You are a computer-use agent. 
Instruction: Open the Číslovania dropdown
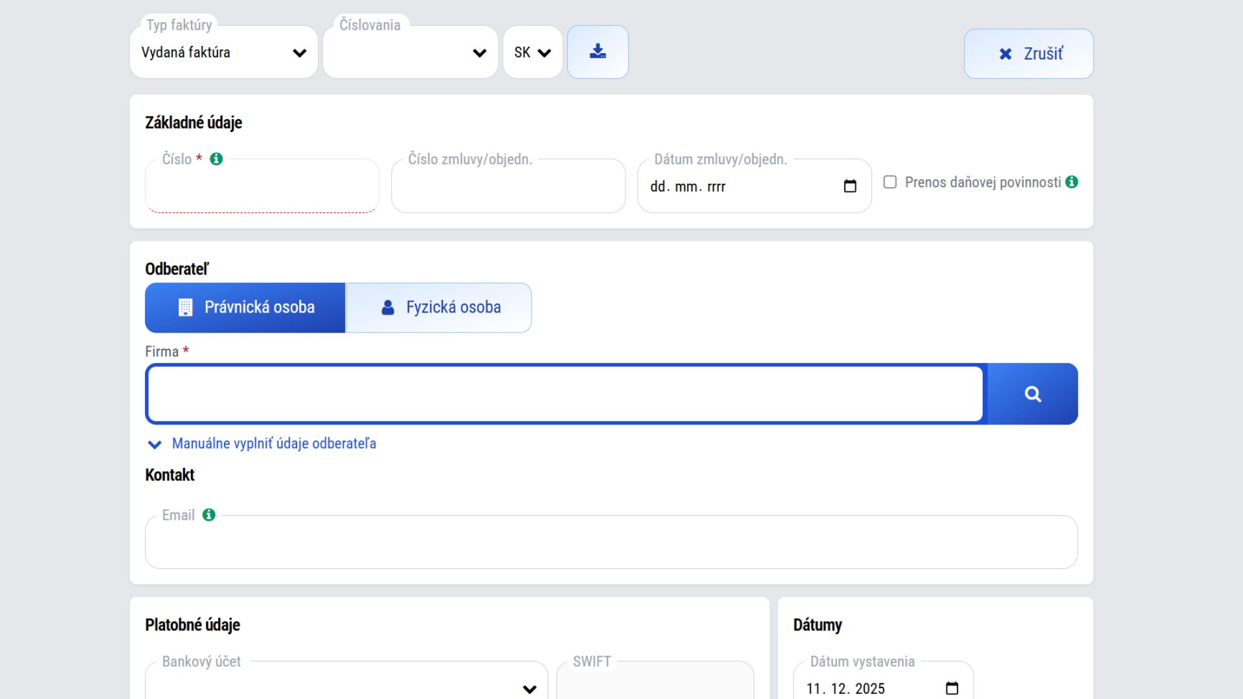pos(410,52)
